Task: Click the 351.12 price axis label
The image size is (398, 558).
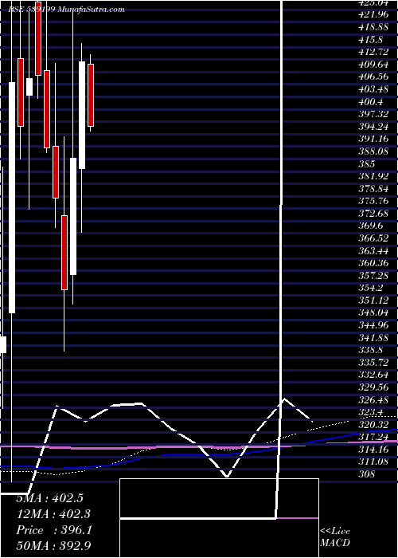Action: pos(373,301)
